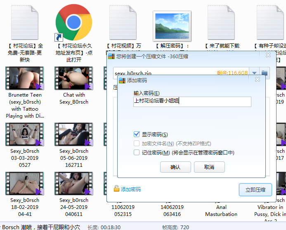Viewport: 286px width, 230px height.
Task: Select the 村花视频 text file icon
Action: click(x=123, y=21)
